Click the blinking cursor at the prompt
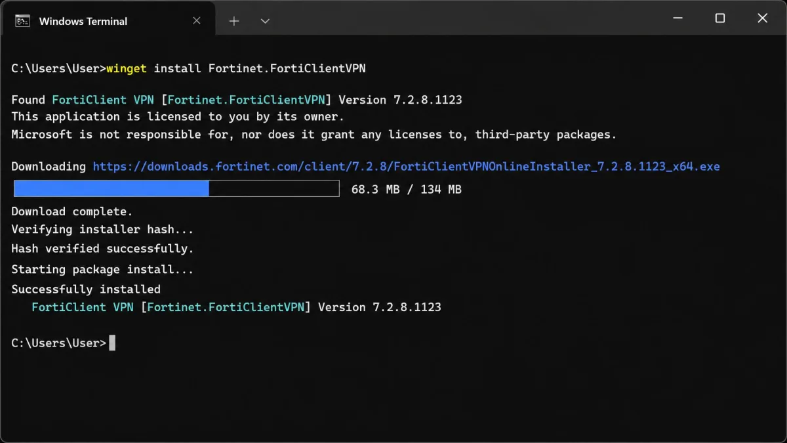 pos(112,343)
